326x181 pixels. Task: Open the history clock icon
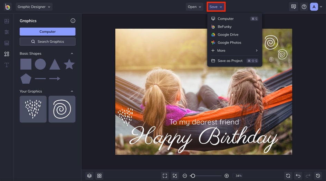(x=318, y=176)
